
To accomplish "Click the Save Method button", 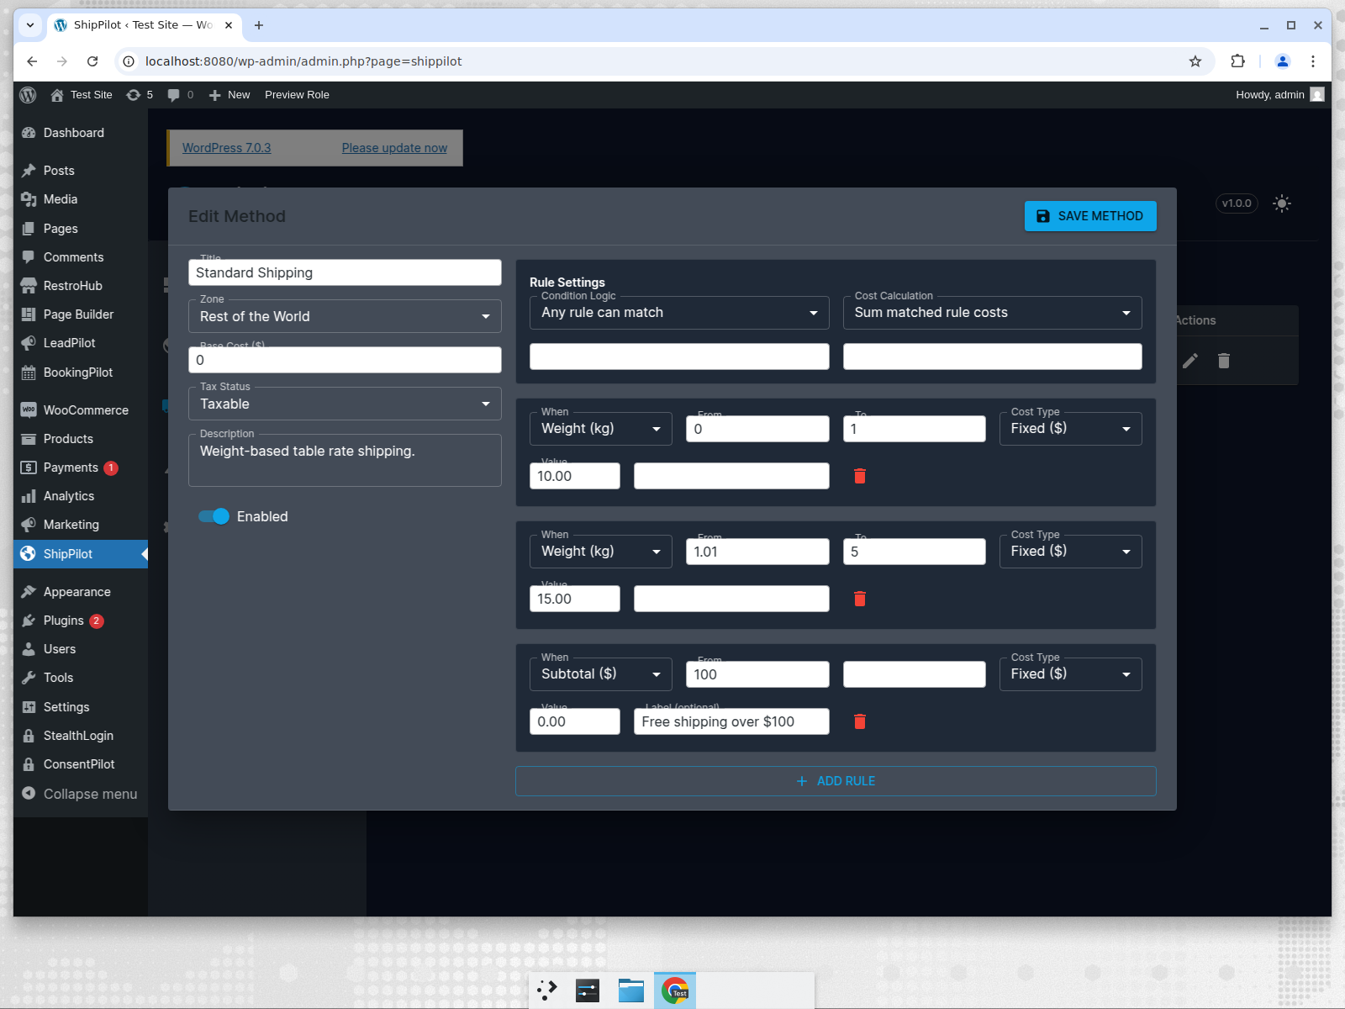I will 1090,216.
